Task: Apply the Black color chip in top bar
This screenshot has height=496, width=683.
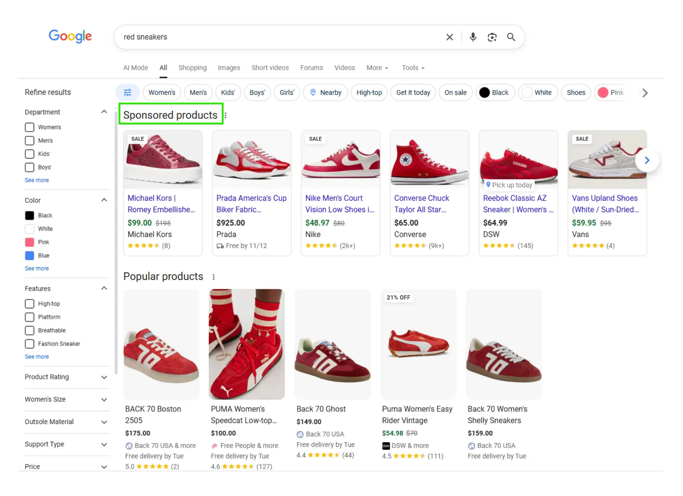Action: coord(495,93)
